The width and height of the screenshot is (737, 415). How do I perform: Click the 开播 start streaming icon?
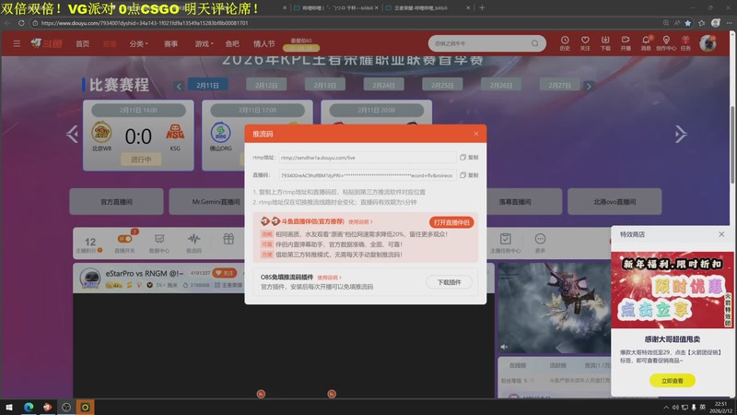tap(626, 43)
